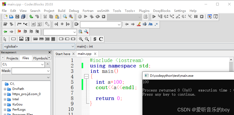Click the main.exe console title bar
The height and width of the screenshot is (115, 234).
[188, 75]
